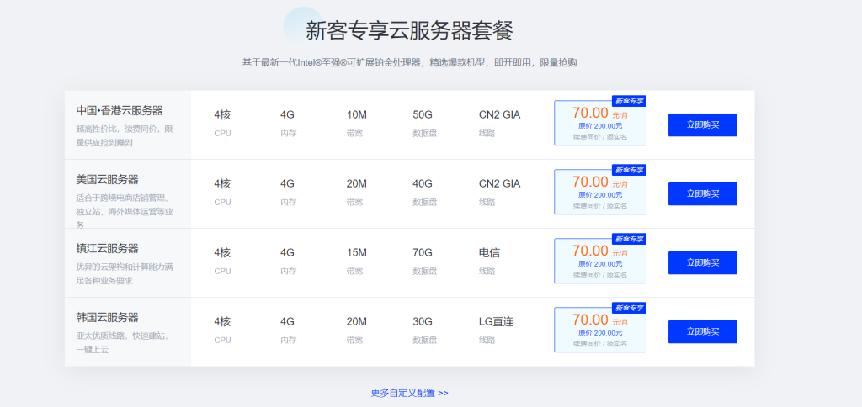The height and width of the screenshot is (407, 862).
Task: Click the 电信 line type in 镇江 row
Action: point(490,252)
